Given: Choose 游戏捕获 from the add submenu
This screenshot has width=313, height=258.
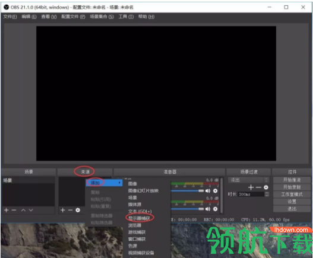Looking at the screenshot, I should coord(137,232).
